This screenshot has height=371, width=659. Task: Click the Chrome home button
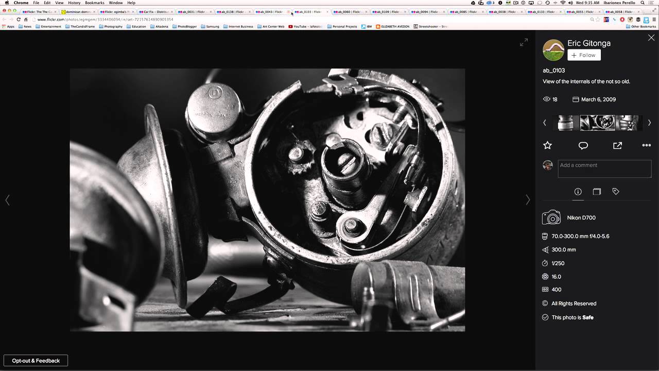pyautogui.click(x=26, y=20)
